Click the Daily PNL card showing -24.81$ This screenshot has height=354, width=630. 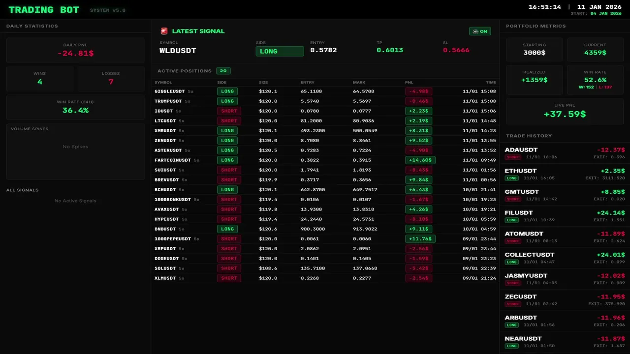[75, 50]
